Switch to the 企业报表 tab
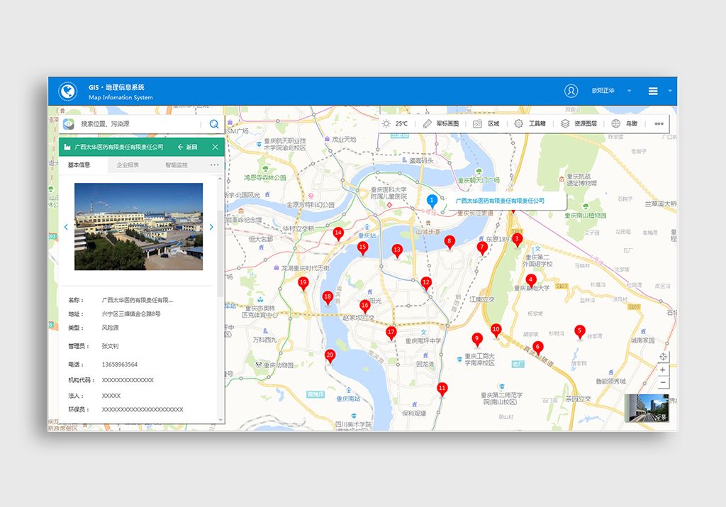 (x=128, y=165)
